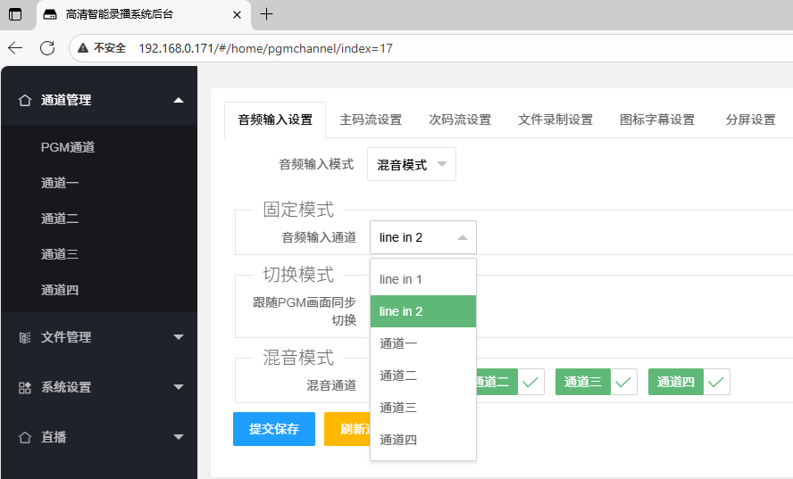Toggle the 通道四 mixing channel checkbox
The width and height of the screenshot is (793, 479).
point(716,382)
